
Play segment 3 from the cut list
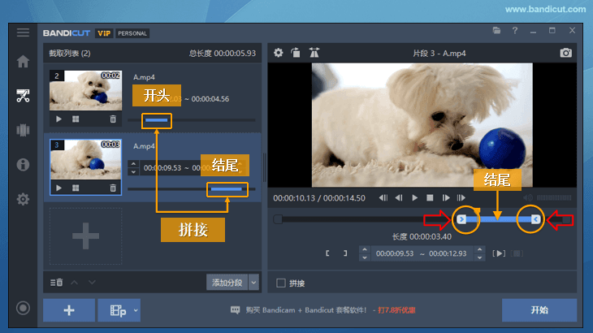coord(58,188)
